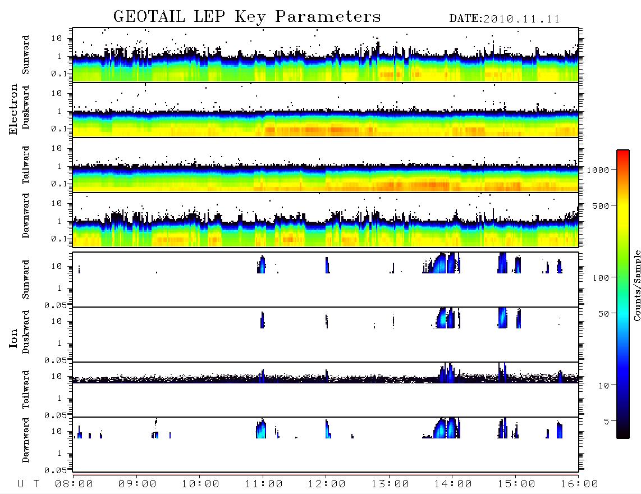This screenshot has width=641, height=494.
Task: Click the 08:00 time axis label
Action: 74,484
